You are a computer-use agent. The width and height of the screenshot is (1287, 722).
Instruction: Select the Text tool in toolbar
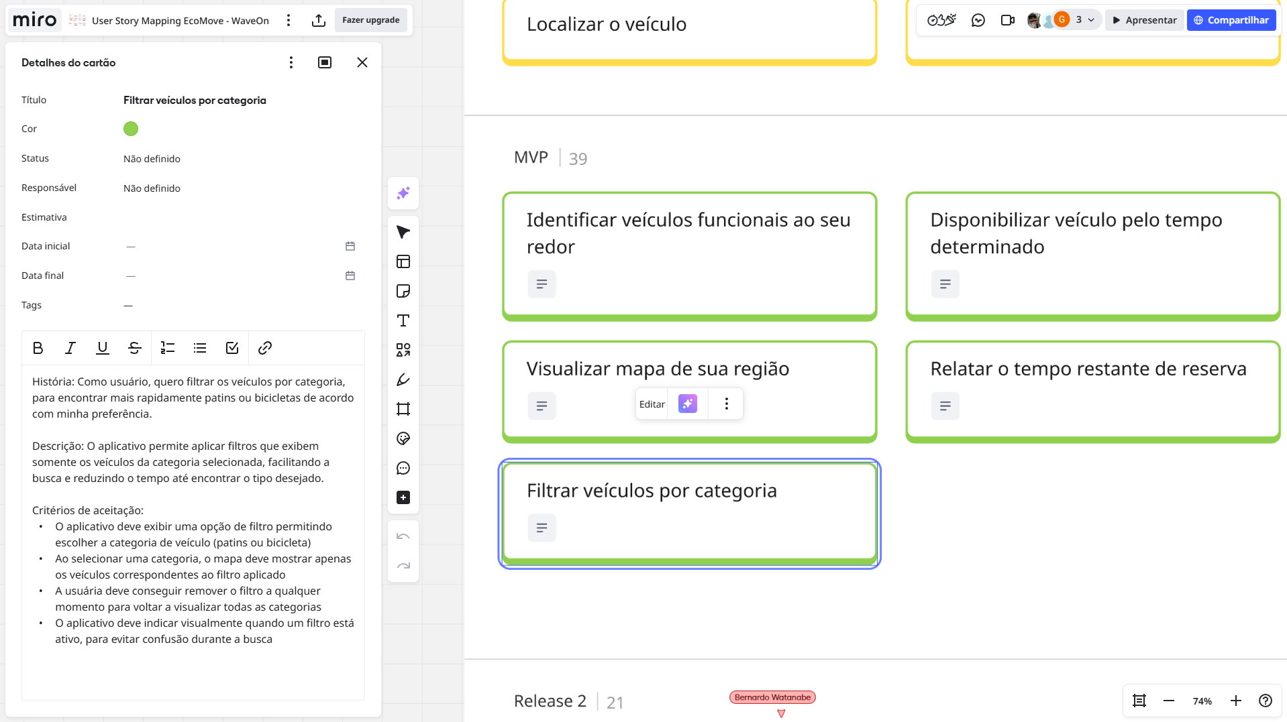[x=403, y=320]
